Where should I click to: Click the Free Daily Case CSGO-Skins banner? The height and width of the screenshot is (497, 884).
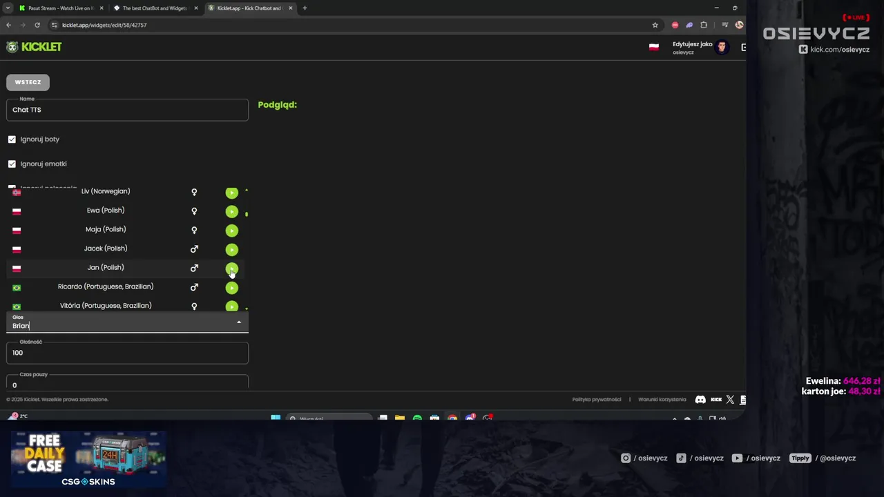(88, 460)
